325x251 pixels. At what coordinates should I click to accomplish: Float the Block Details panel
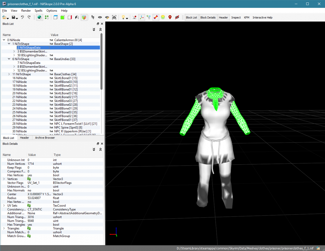click(x=98, y=144)
